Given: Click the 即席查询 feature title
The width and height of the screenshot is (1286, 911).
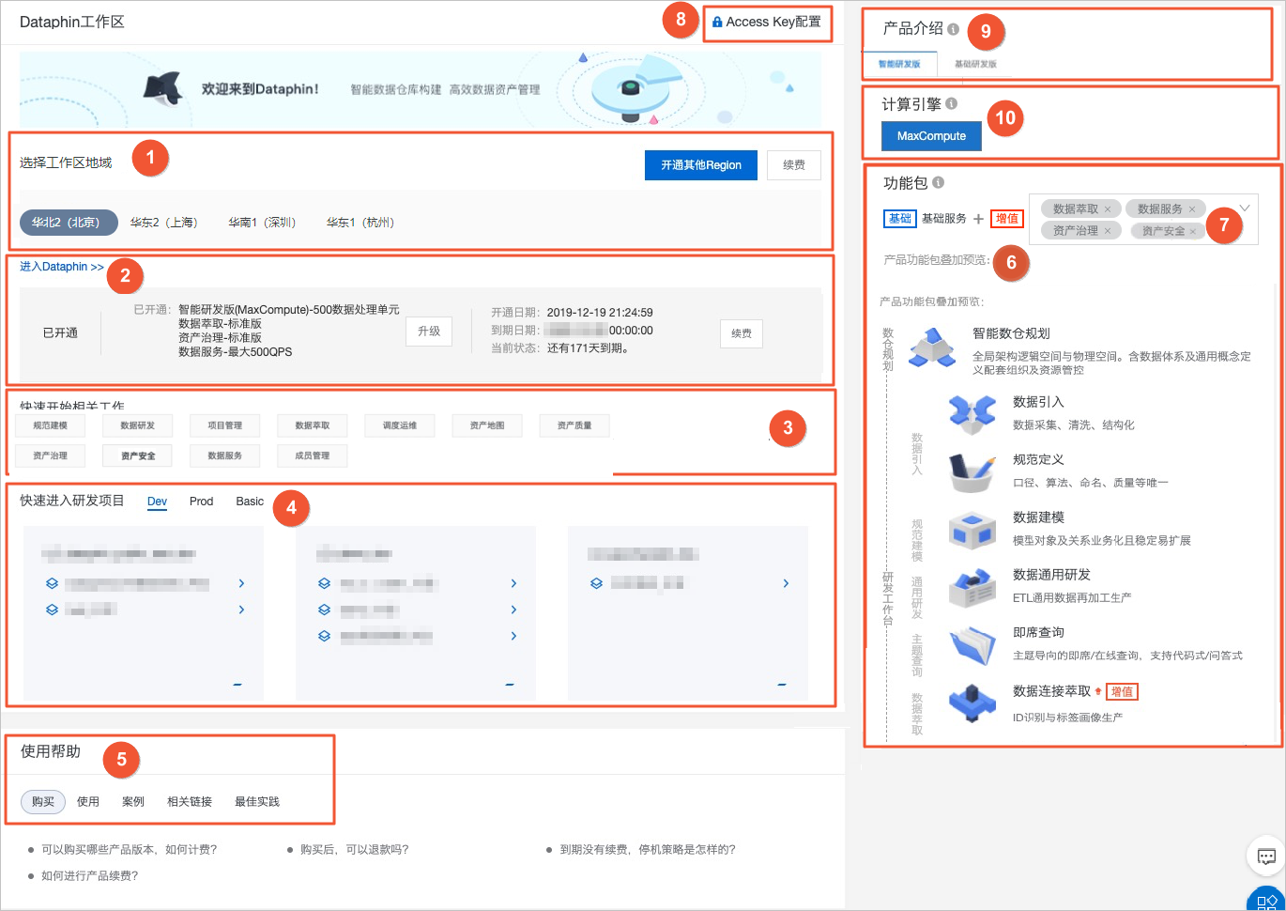Looking at the screenshot, I should (x=1038, y=632).
